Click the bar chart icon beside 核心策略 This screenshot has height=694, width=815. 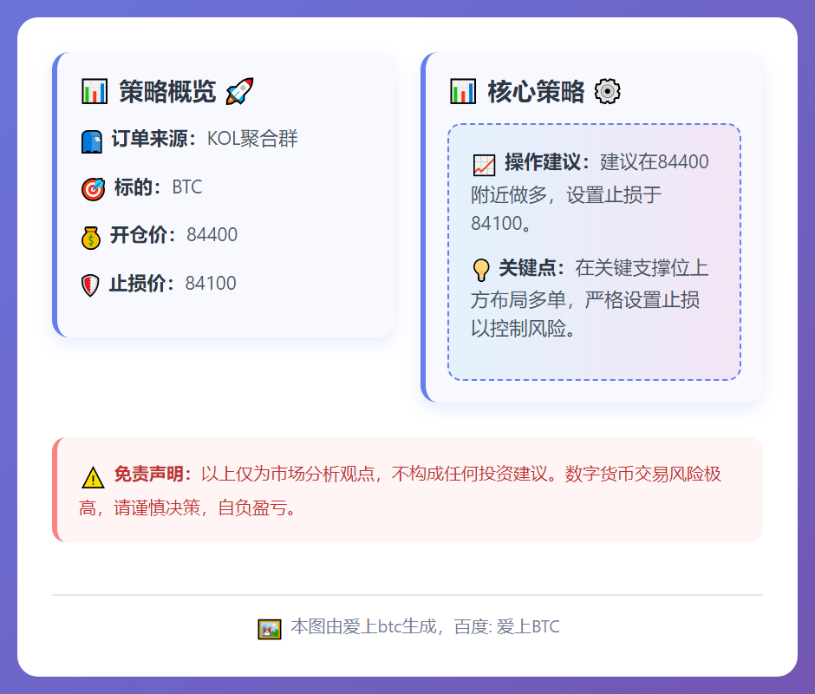(463, 92)
